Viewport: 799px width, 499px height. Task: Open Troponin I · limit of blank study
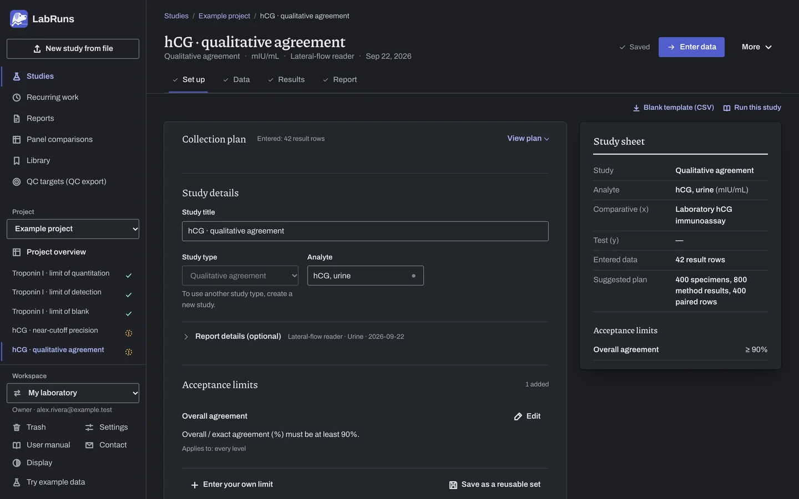click(x=73, y=312)
